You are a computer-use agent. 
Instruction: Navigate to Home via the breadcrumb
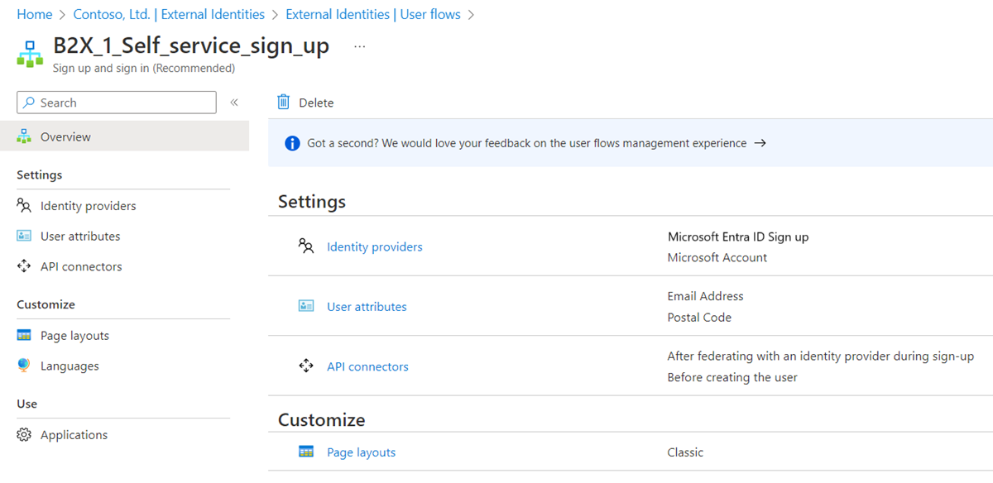coord(34,13)
